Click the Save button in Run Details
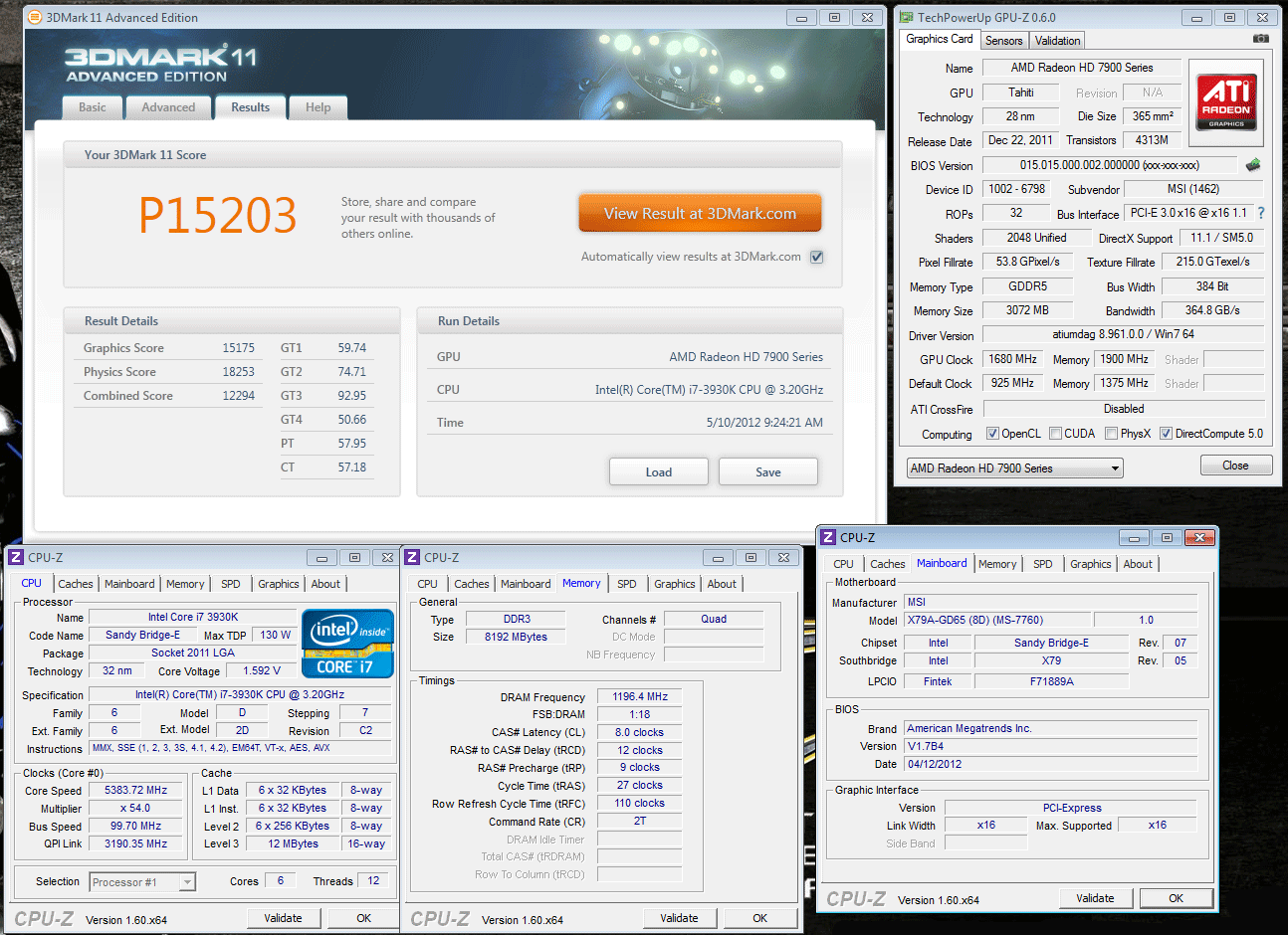 (768, 471)
